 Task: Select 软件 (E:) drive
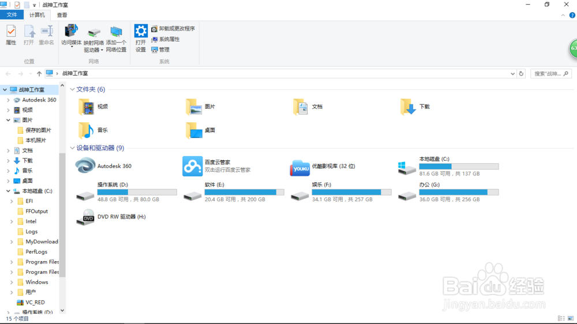click(x=234, y=192)
